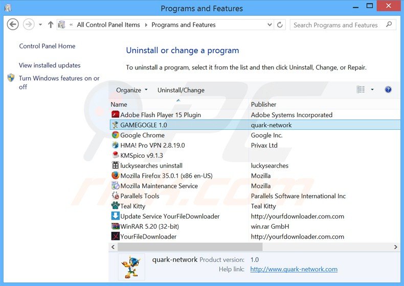
Task: Open the title bar window system icon
Action: click(8, 8)
